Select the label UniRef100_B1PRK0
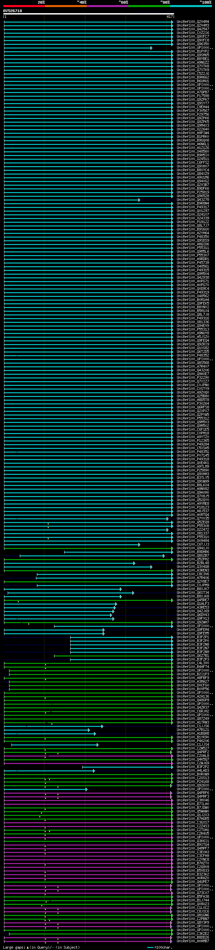 [192, 136]
